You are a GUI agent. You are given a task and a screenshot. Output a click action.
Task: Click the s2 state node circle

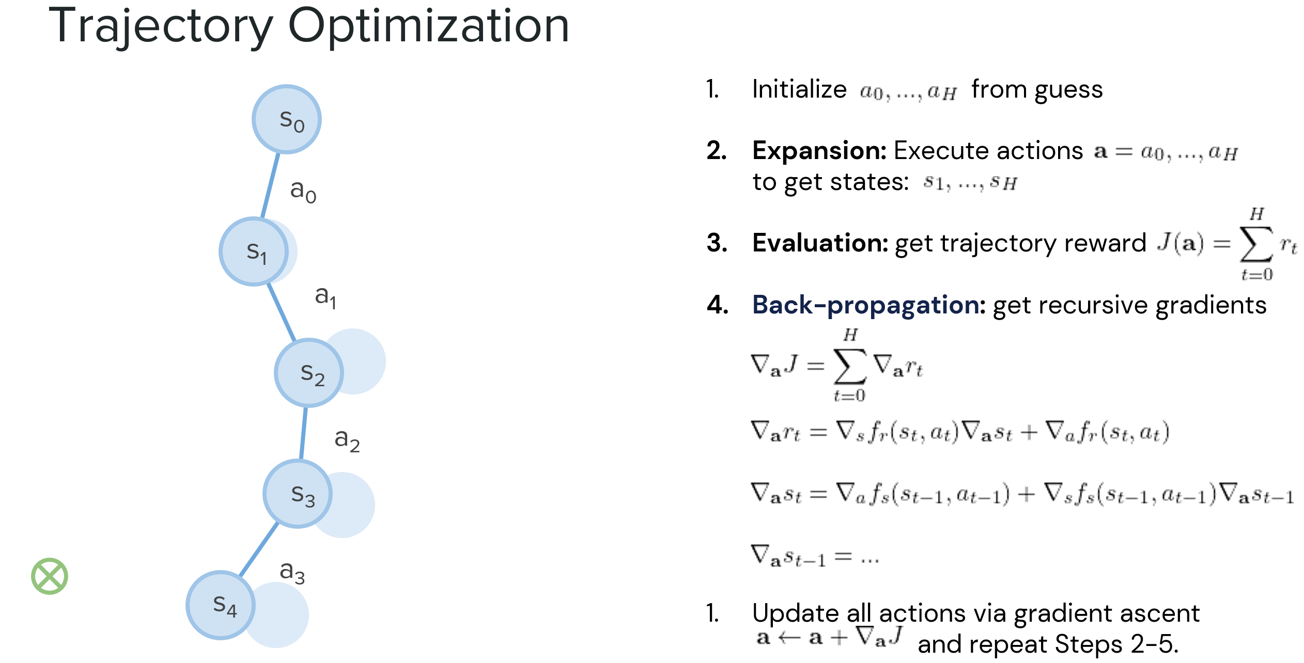coord(309,372)
